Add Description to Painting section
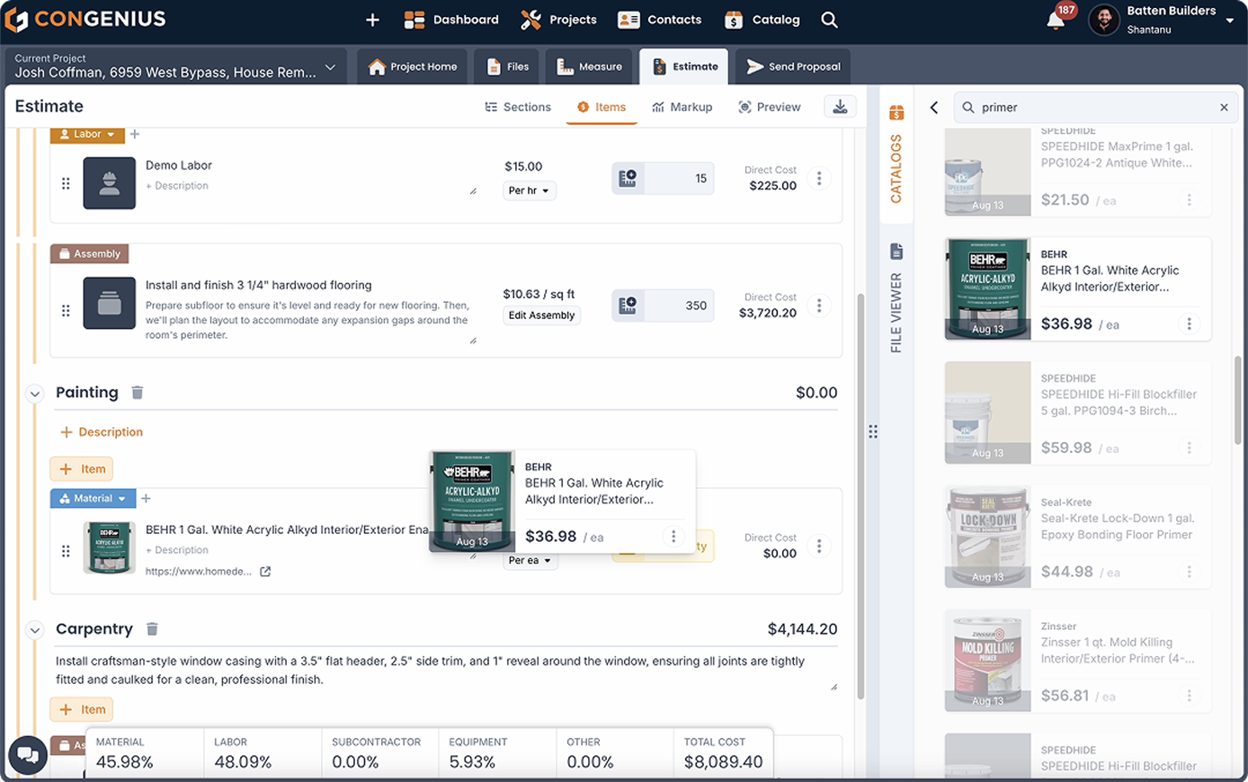The image size is (1248, 782). click(102, 432)
